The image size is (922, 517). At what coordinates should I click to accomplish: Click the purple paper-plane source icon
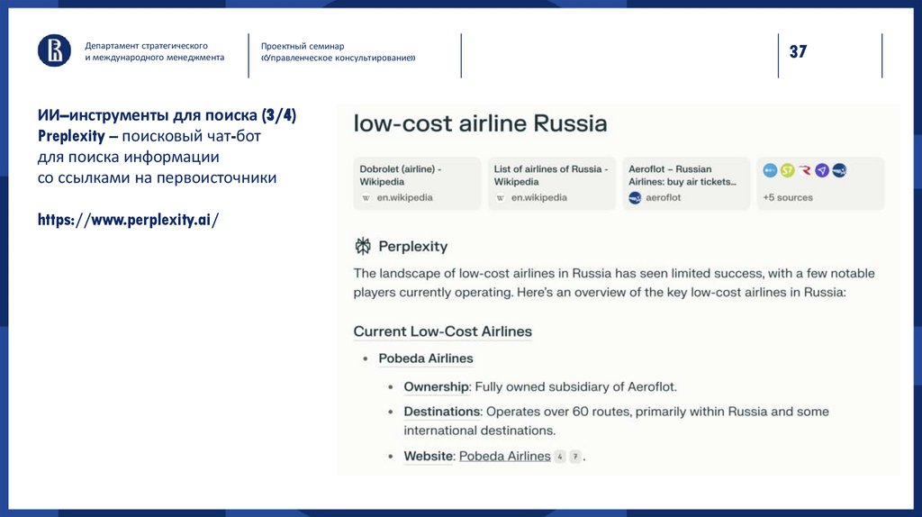coord(822,170)
